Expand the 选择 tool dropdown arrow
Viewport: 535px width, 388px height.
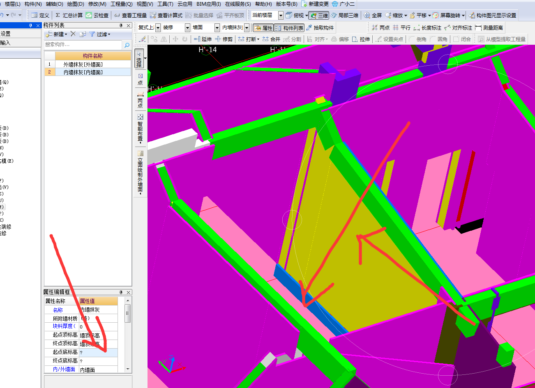coord(145,58)
